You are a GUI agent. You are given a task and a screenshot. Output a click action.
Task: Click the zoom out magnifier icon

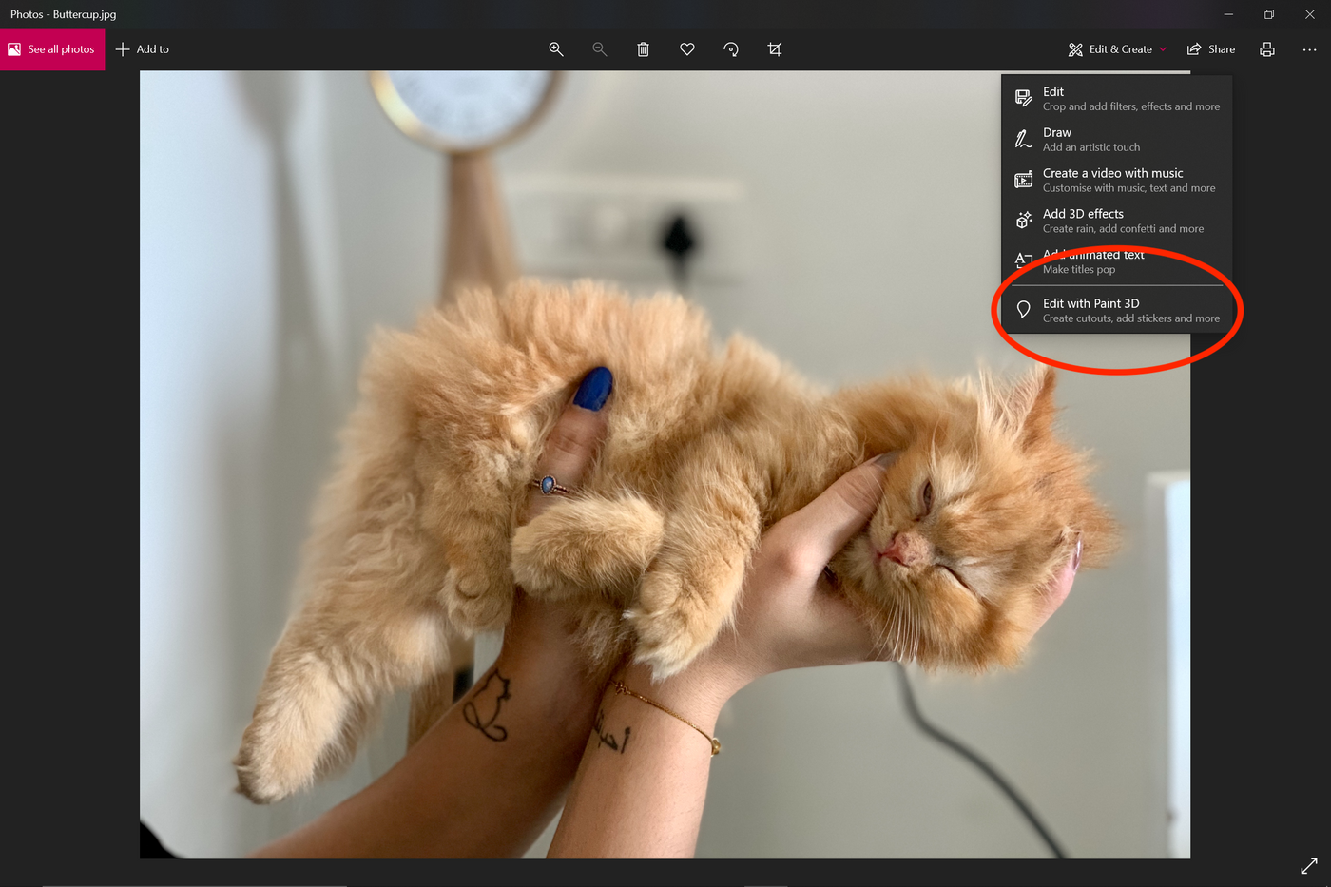click(x=600, y=49)
